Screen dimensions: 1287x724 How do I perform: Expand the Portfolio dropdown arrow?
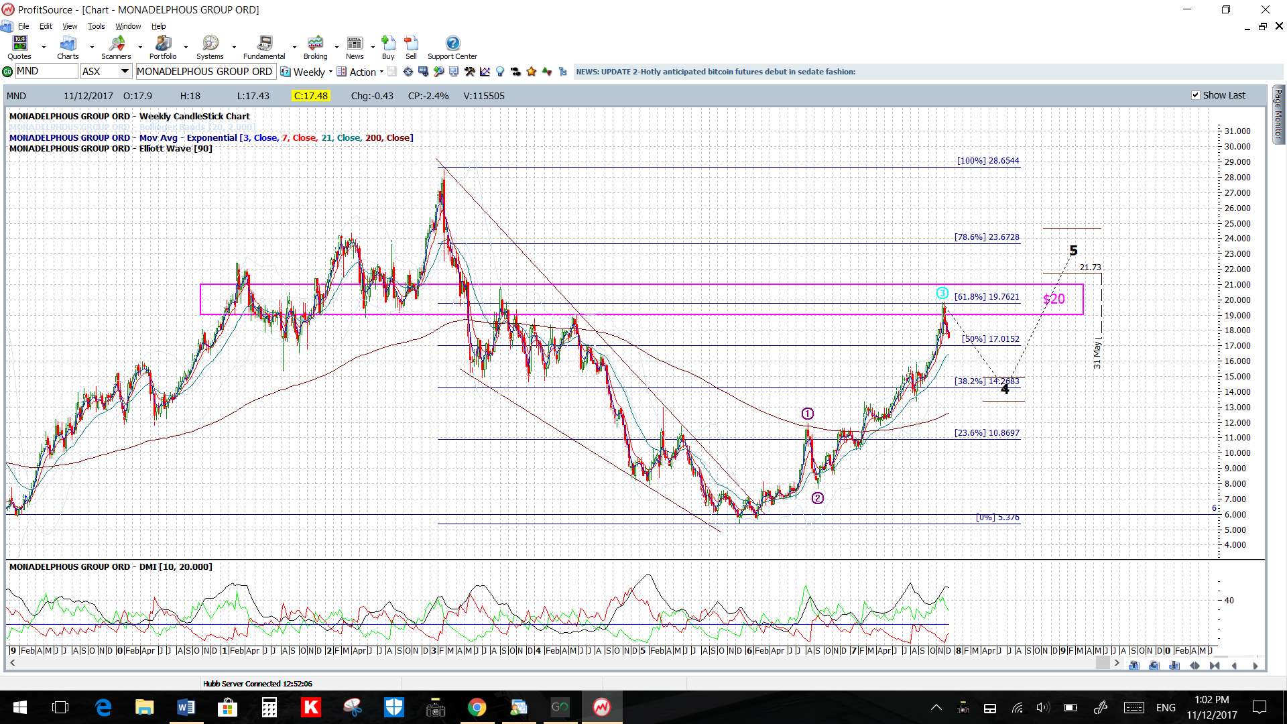[186, 48]
